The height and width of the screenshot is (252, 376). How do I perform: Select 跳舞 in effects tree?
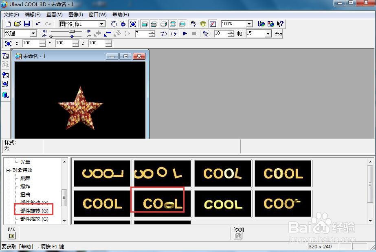pyautogui.click(x=25, y=178)
